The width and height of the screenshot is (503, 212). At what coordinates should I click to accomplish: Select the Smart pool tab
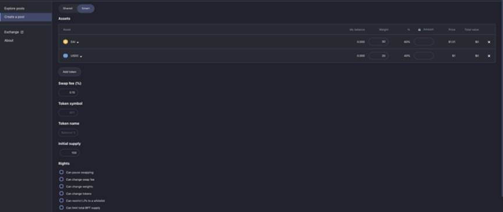(x=86, y=8)
